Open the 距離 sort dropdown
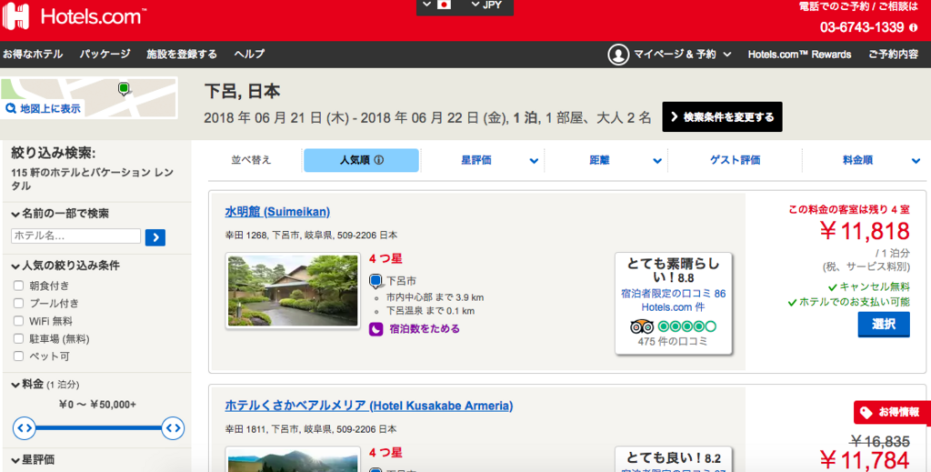 pos(606,160)
